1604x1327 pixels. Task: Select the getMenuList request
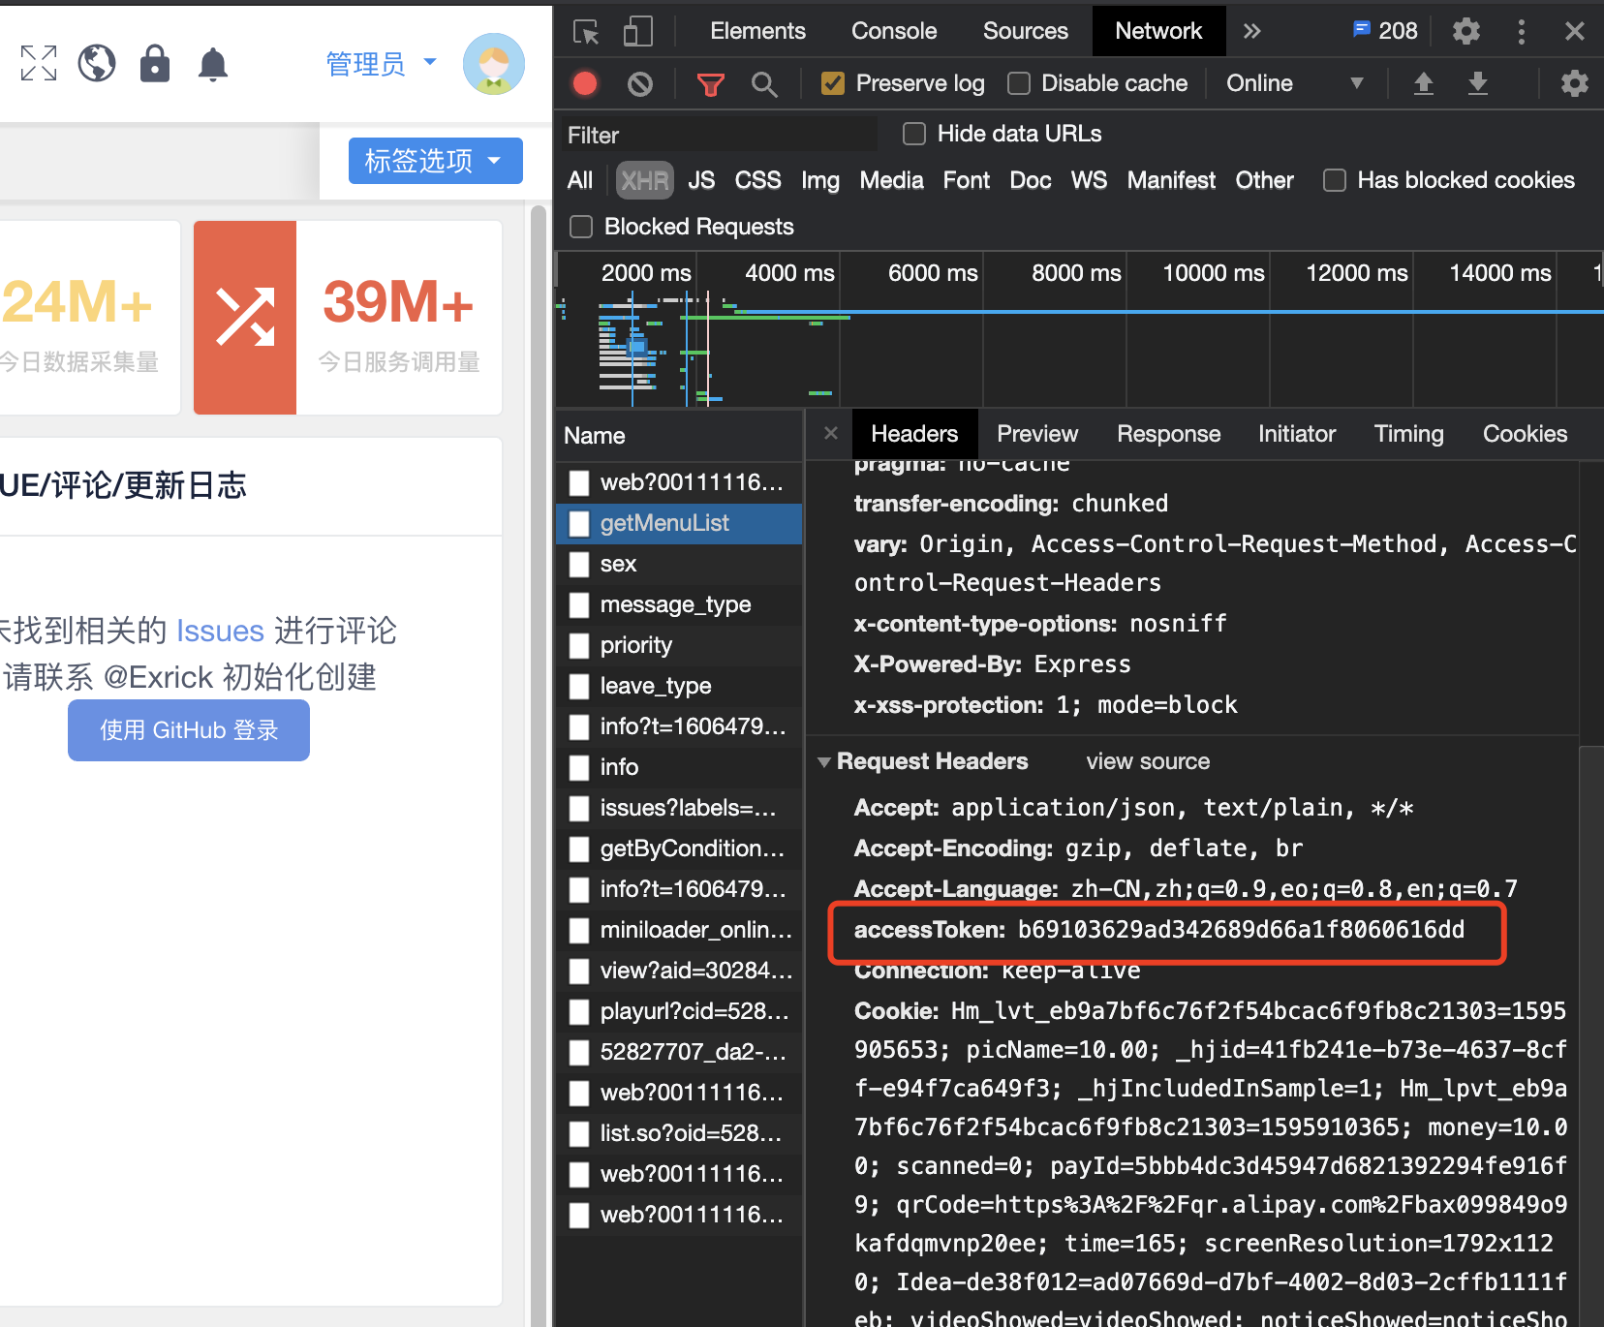tap(679, 523)
